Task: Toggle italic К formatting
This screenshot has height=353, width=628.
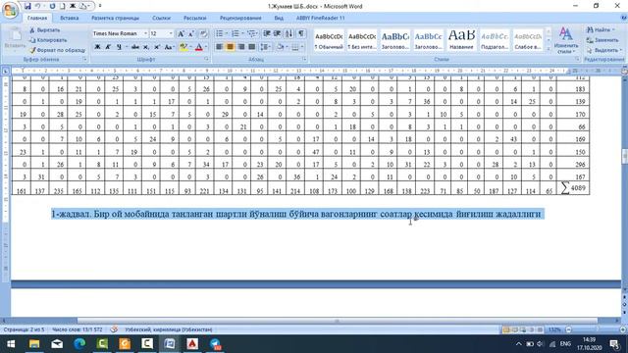Action: (x=108, y=47)
